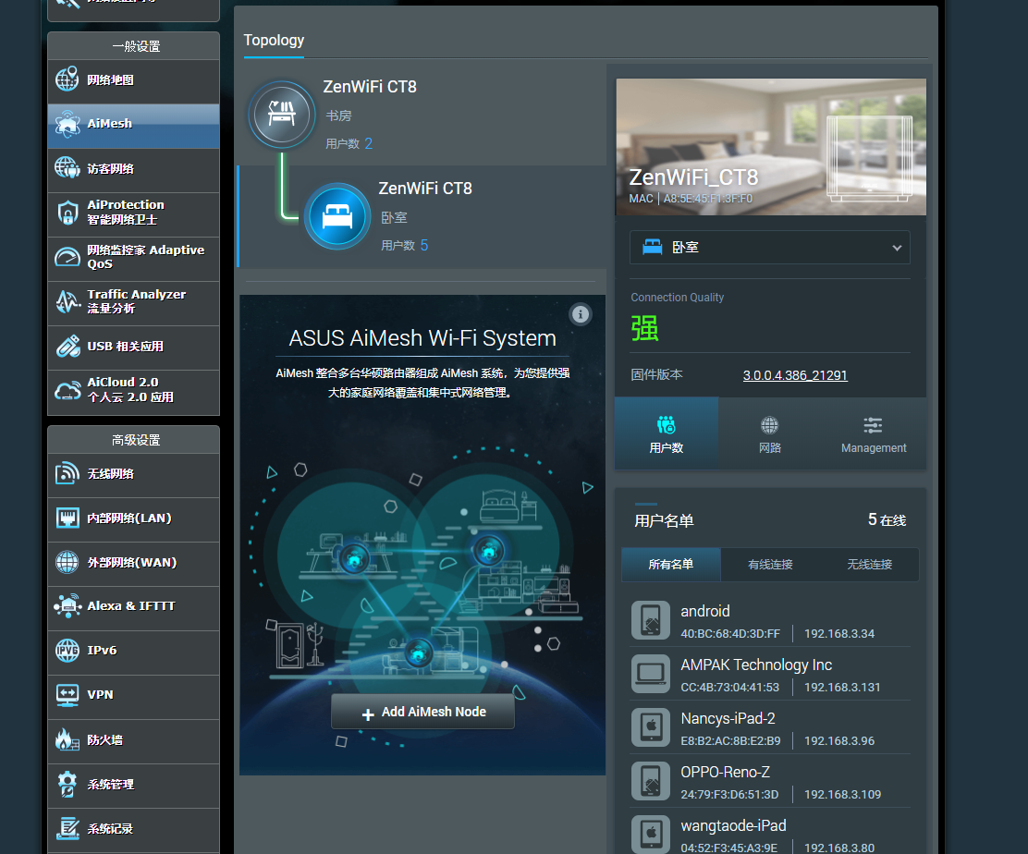The width and height of the screenshot is (1028, 854).
Task: Select the AiMesh sidebar icon
Action: tap(67, 123)
